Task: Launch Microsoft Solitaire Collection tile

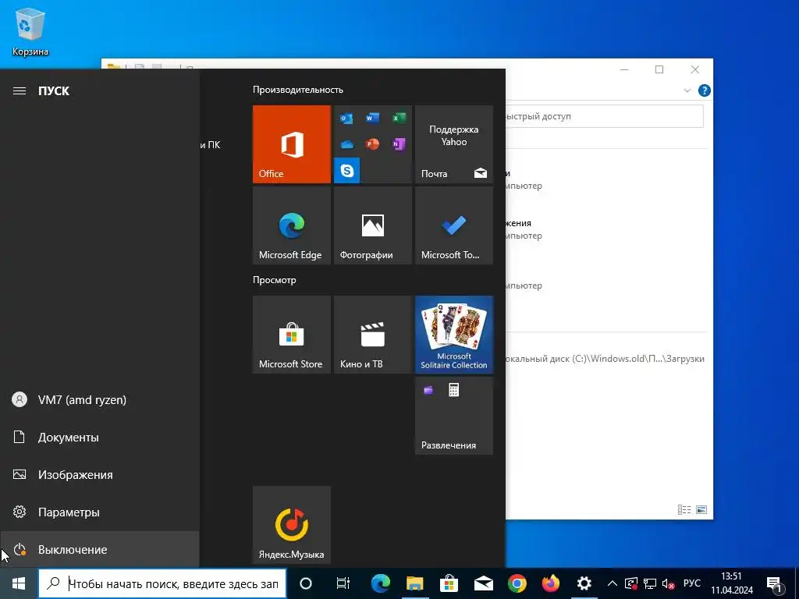Action: pos(454,335)
